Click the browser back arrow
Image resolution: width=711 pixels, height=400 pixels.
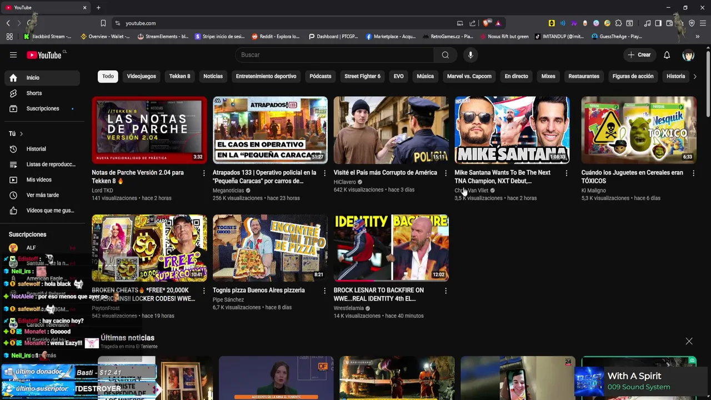pyautogui.click(x=8, y=23)
